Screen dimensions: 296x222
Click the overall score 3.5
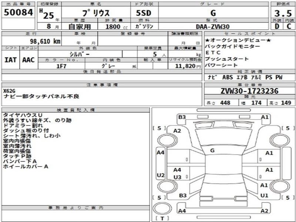pos(283,13)
